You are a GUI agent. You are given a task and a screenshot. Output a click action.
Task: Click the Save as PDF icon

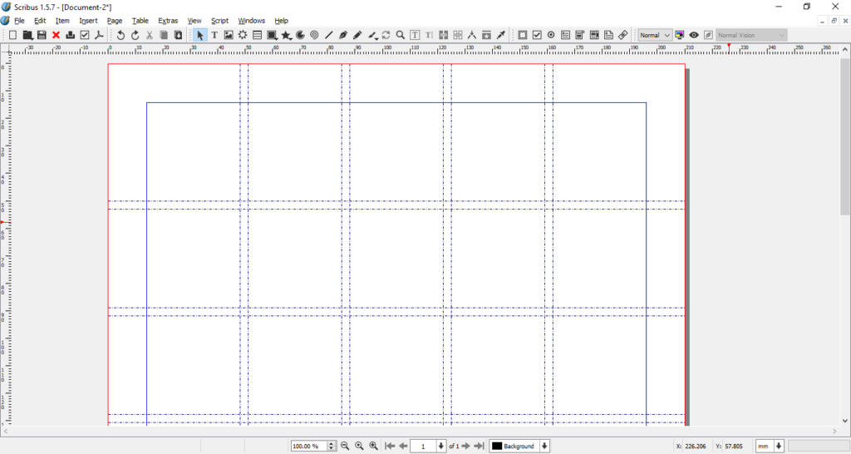99,35
